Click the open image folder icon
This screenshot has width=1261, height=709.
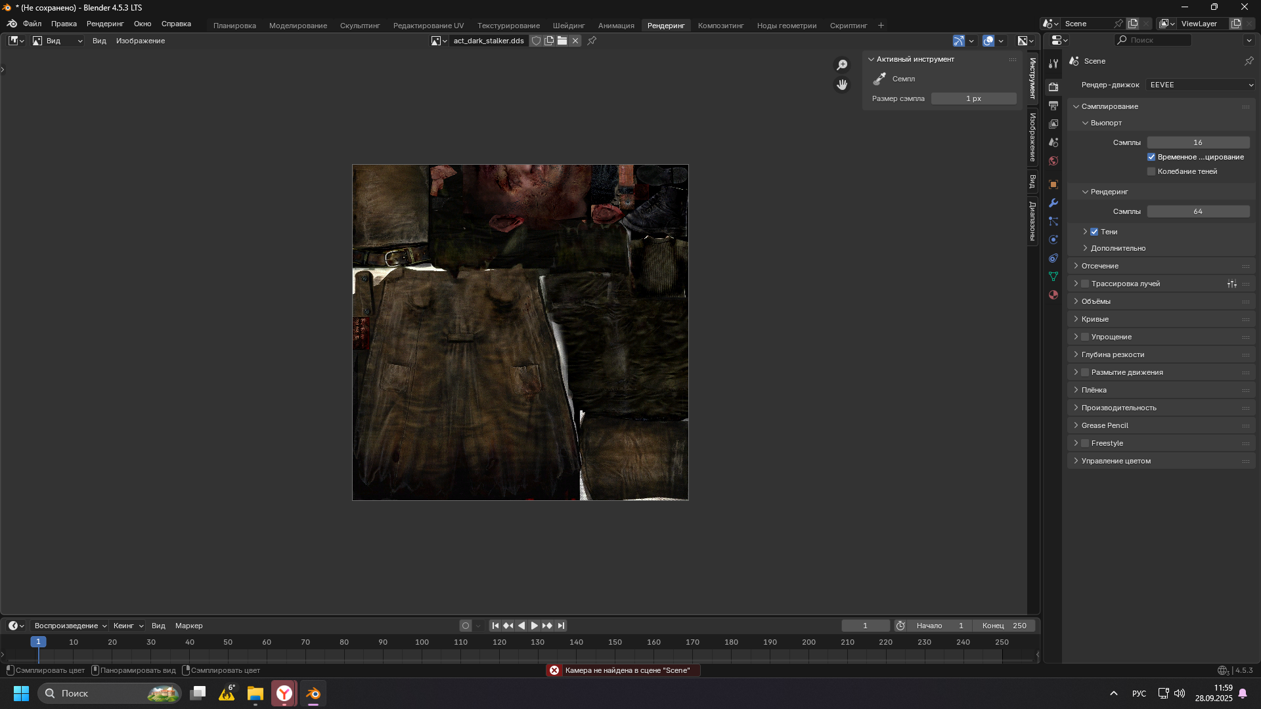562,41
